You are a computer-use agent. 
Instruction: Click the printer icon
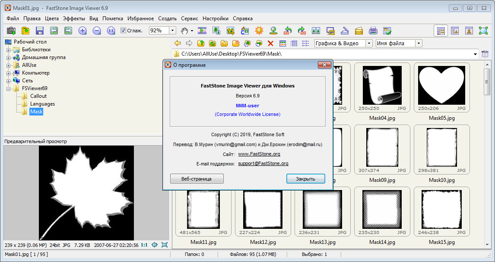[373, 31]
